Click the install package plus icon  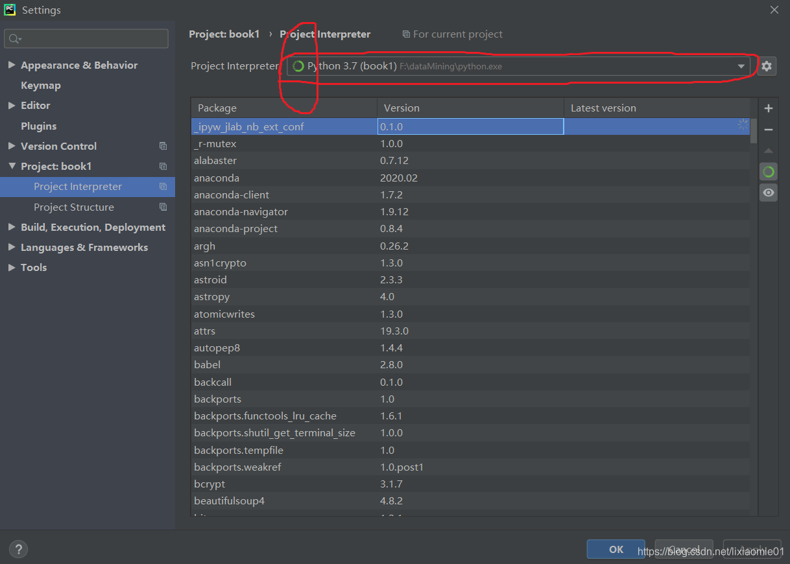[769, 108]
